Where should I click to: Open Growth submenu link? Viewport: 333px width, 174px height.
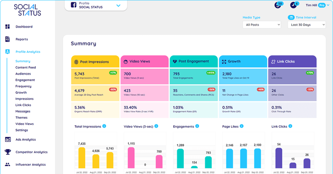pyautogui.click(x=21, y=93)
